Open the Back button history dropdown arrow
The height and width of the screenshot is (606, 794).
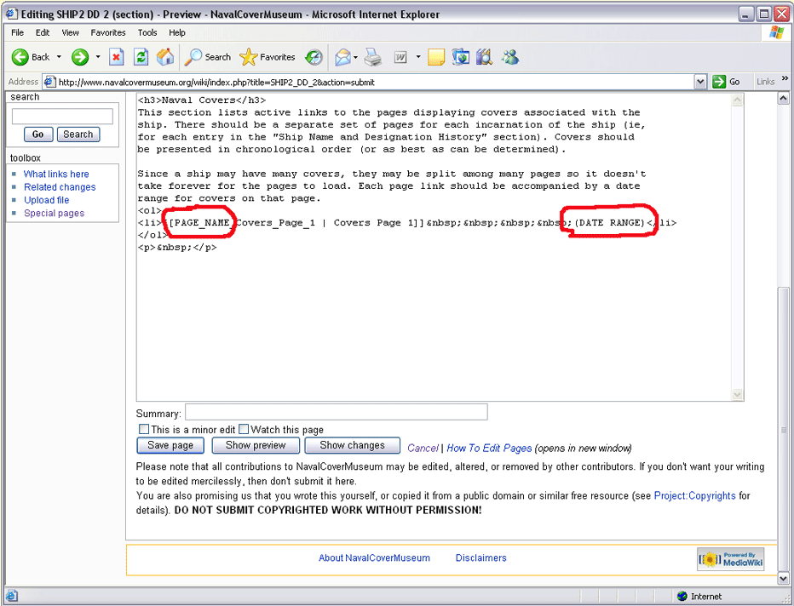pos(59,57)
